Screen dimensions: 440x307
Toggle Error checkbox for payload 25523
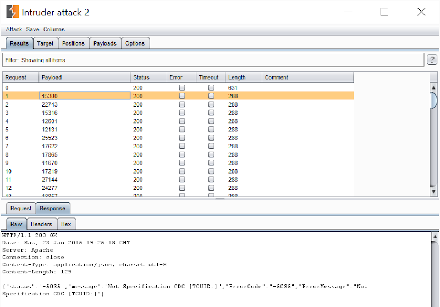click(182, 138)
